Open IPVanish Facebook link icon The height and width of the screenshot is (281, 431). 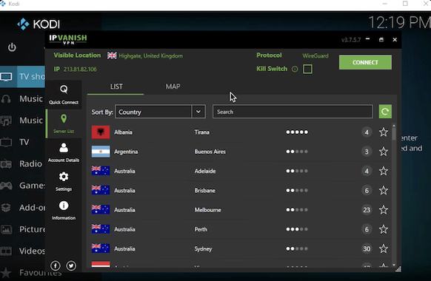[x=56, y=265]
